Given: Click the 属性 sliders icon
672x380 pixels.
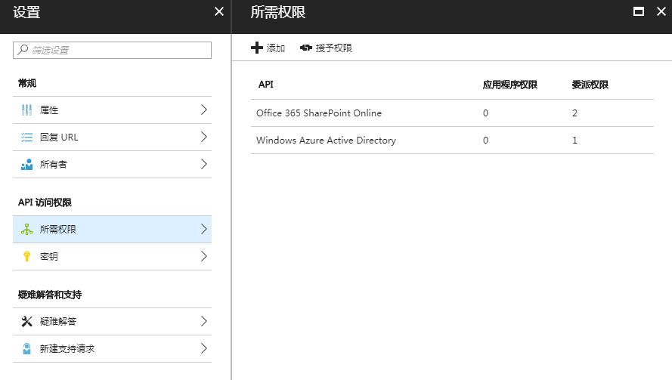Looking at the screenshot, I should click(26, 110).
